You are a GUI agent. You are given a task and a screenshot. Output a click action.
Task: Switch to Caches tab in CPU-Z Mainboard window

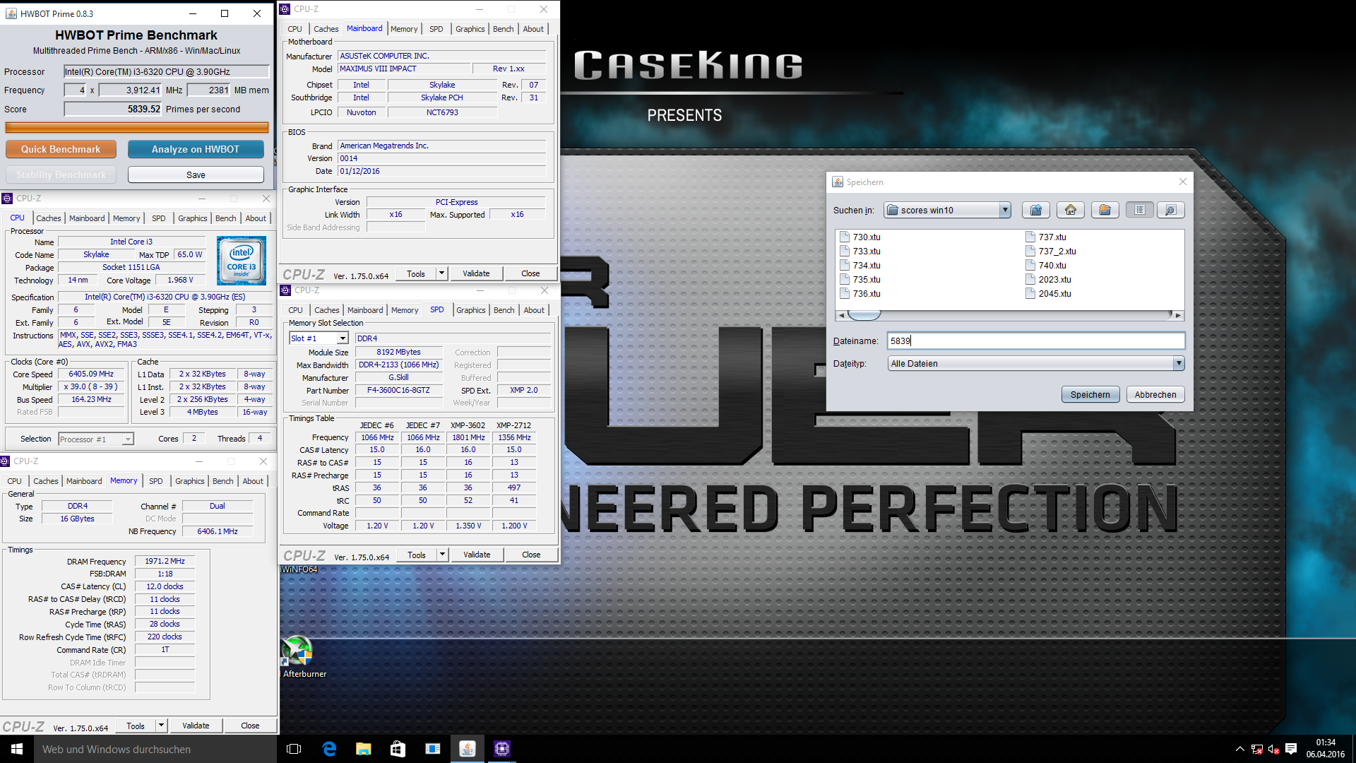click(x=326, y=29)
